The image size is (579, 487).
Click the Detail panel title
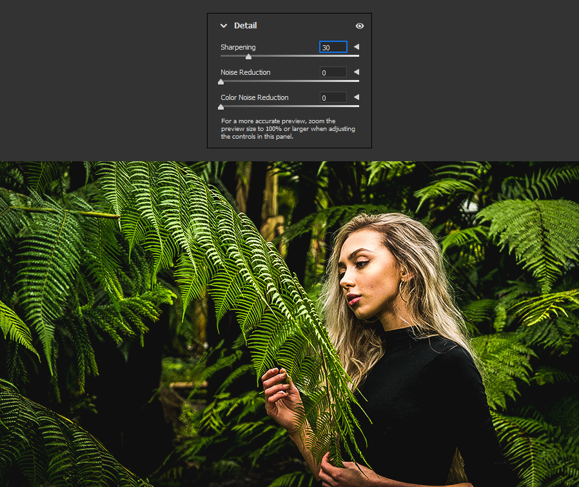(x=245, y=26)
